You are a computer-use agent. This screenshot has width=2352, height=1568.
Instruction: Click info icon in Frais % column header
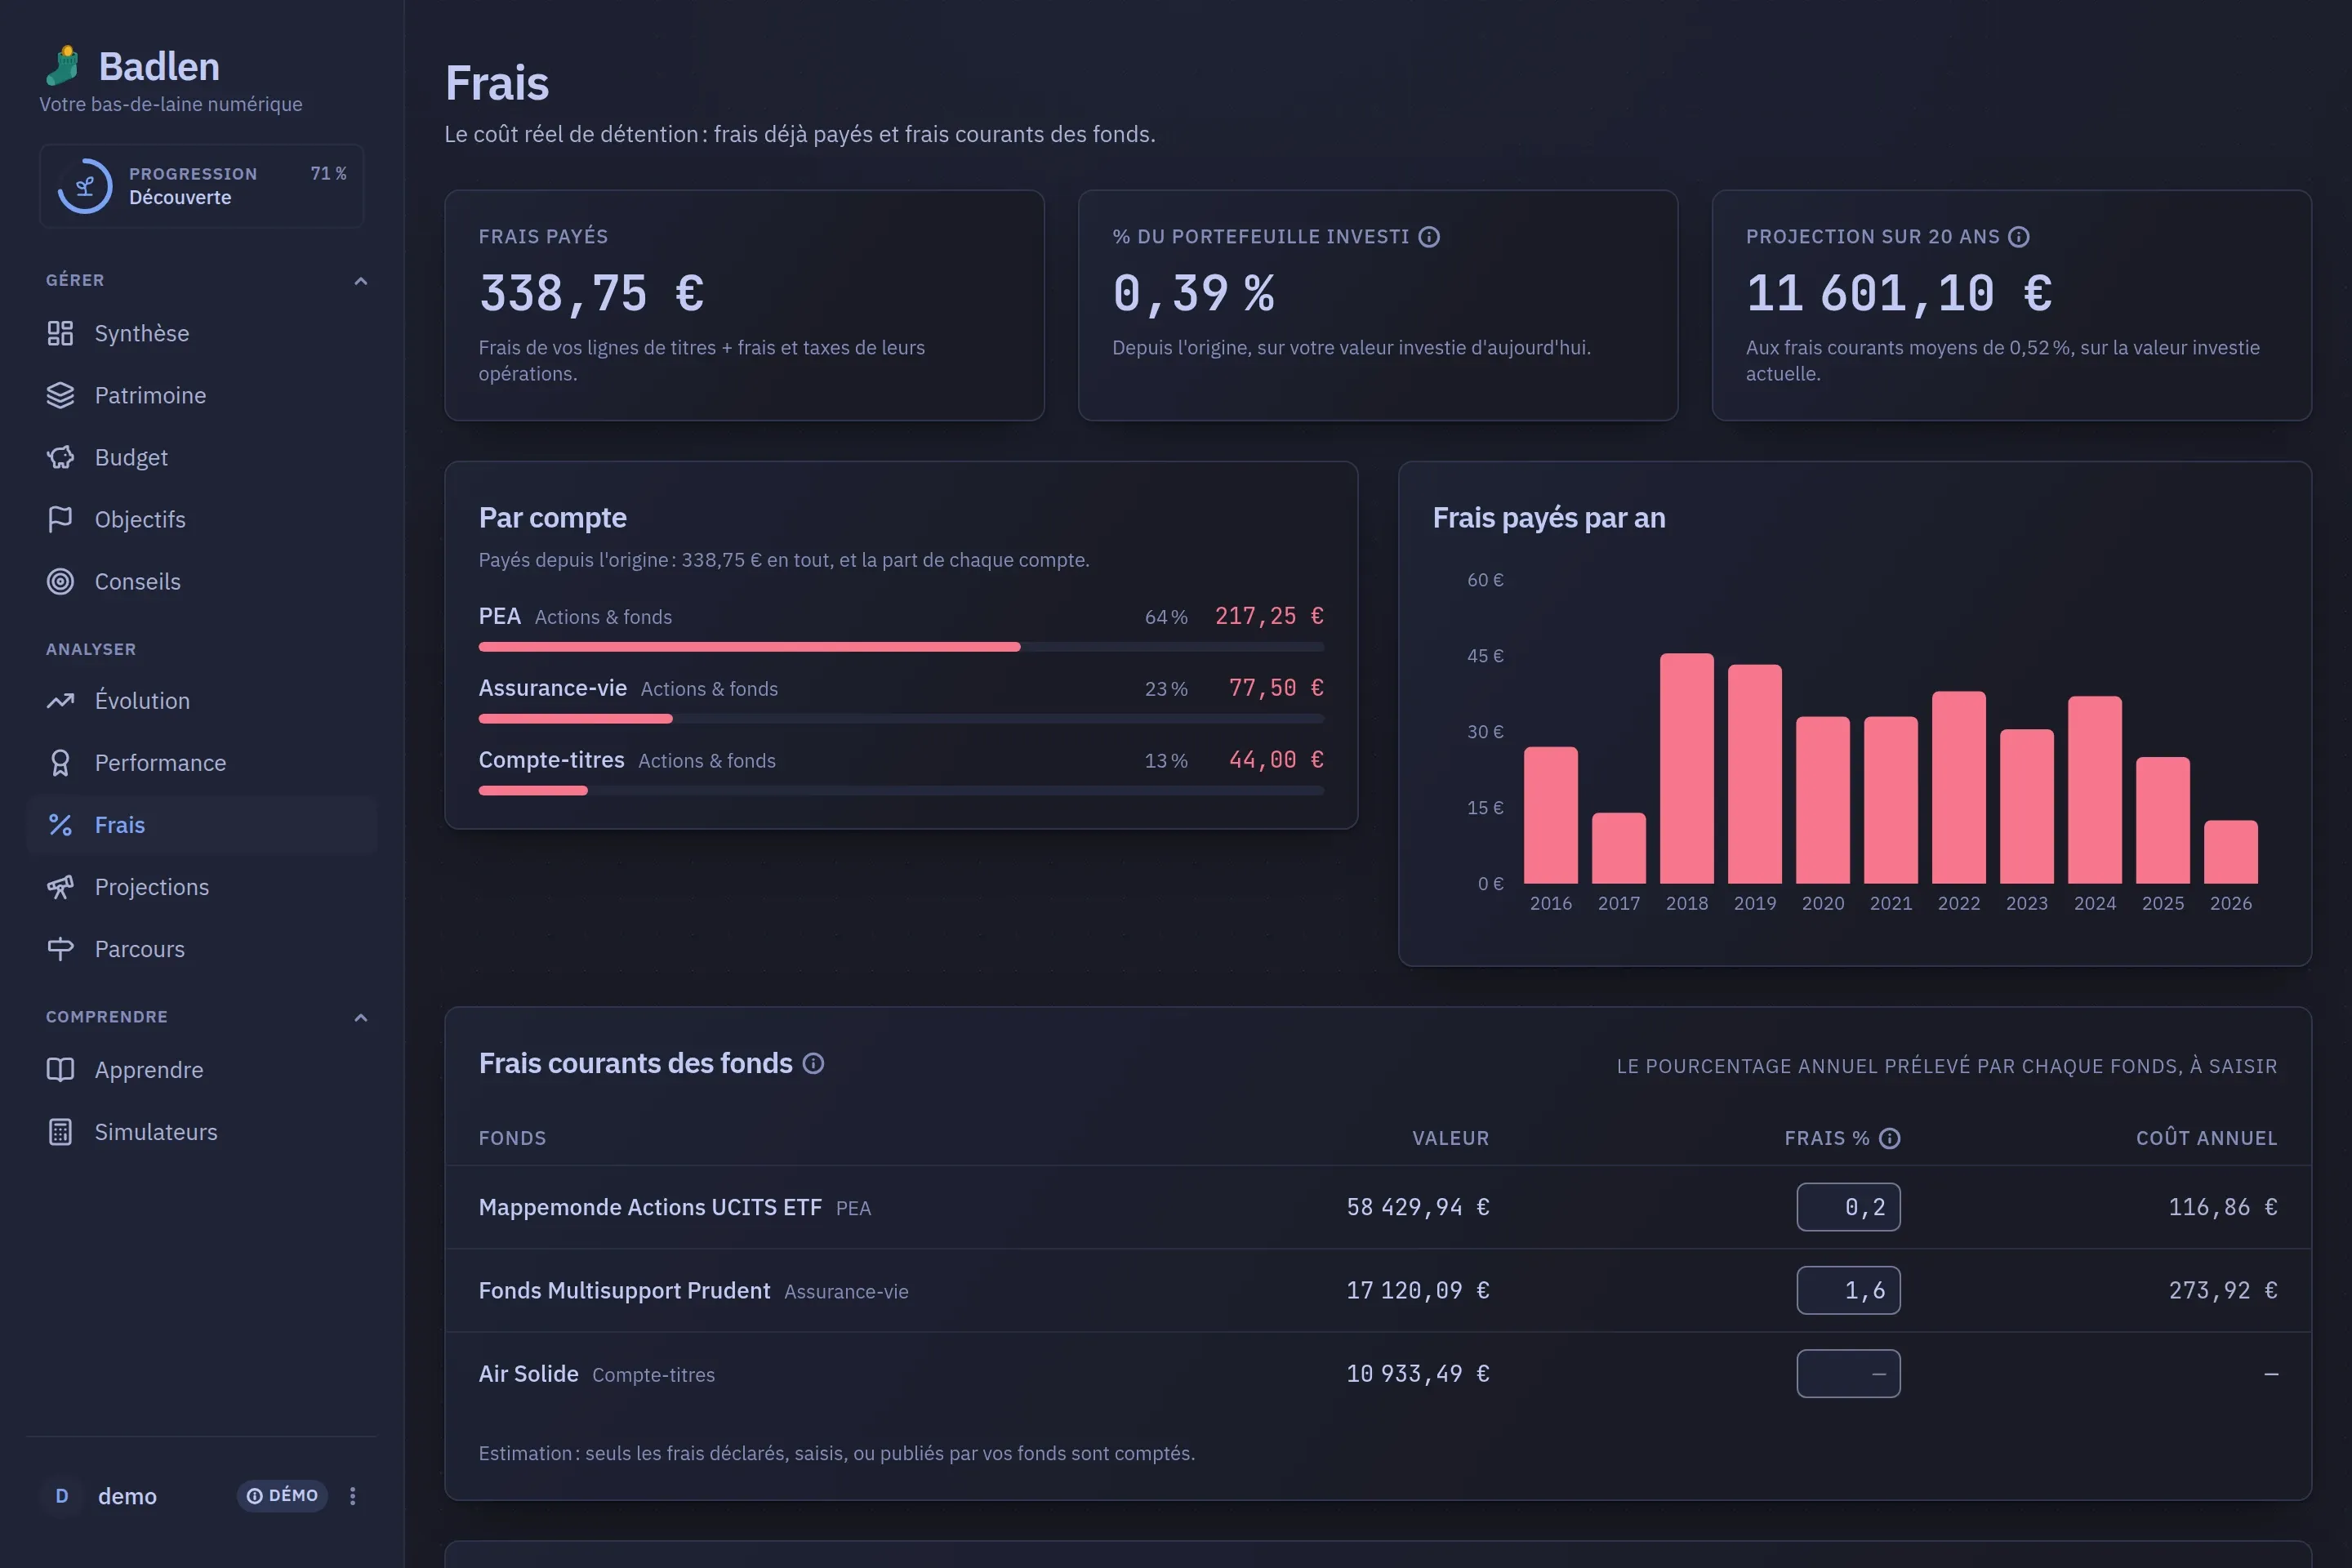point(1889,1138)
